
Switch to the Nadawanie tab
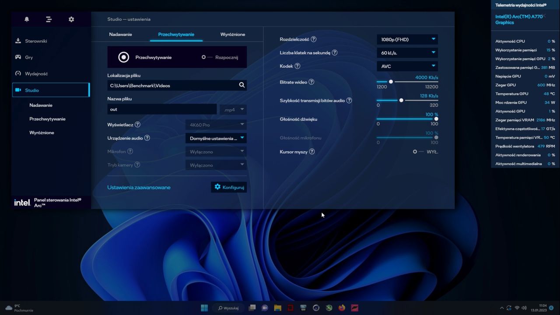tap(120, 35)
